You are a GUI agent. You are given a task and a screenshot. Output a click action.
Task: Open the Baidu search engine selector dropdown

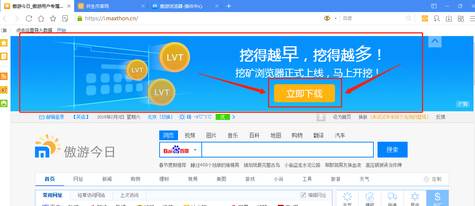point(195,150)
